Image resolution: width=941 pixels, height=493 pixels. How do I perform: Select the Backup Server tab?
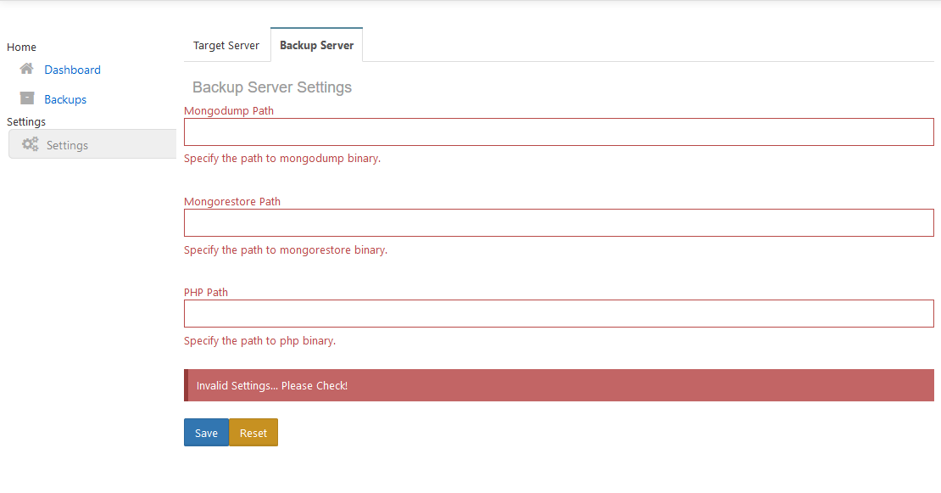click(x=316, y=45)
